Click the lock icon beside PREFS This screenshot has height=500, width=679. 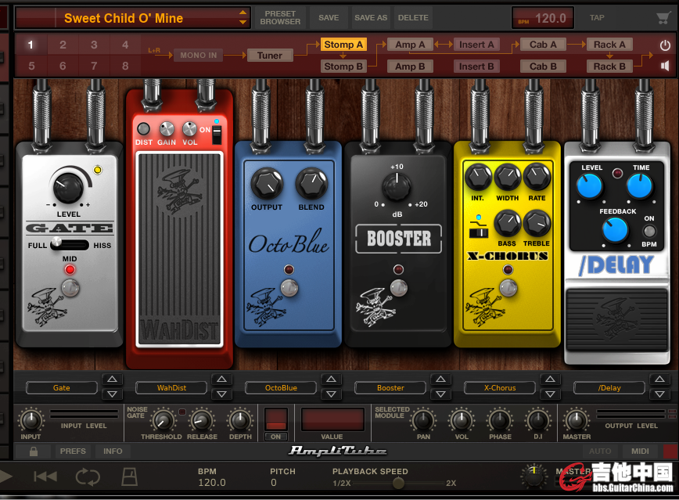34,451
